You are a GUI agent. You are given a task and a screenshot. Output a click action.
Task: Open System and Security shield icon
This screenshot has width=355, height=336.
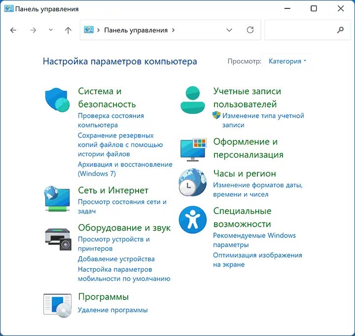[57, 100]
